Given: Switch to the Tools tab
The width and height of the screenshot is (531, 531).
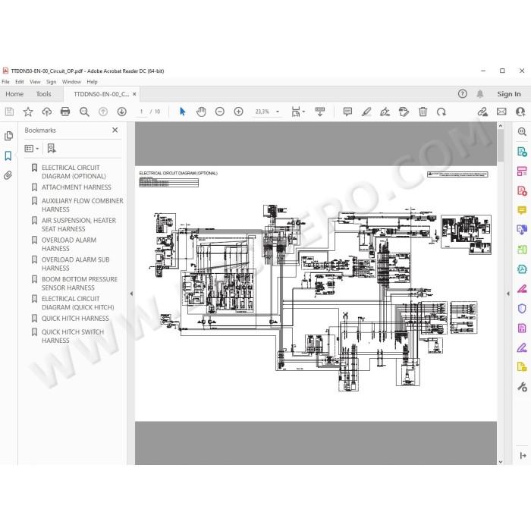Looking at the screenshot, I should point(44,94).
